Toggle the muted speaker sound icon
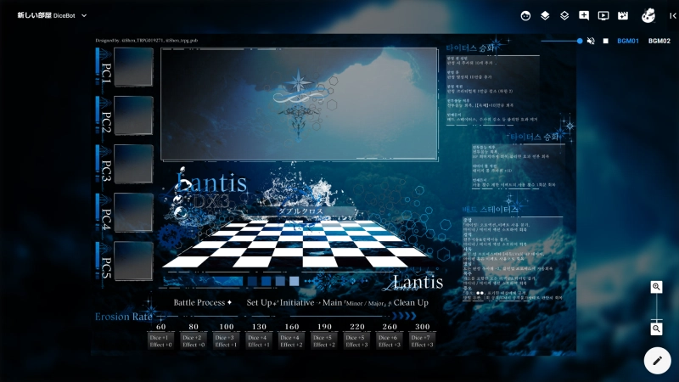The image size is (679, 382). [x=591, y=41]
